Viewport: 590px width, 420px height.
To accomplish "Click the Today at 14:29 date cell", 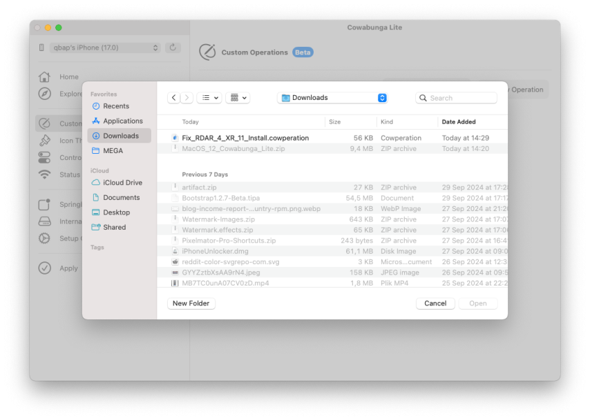I will 466,138.
